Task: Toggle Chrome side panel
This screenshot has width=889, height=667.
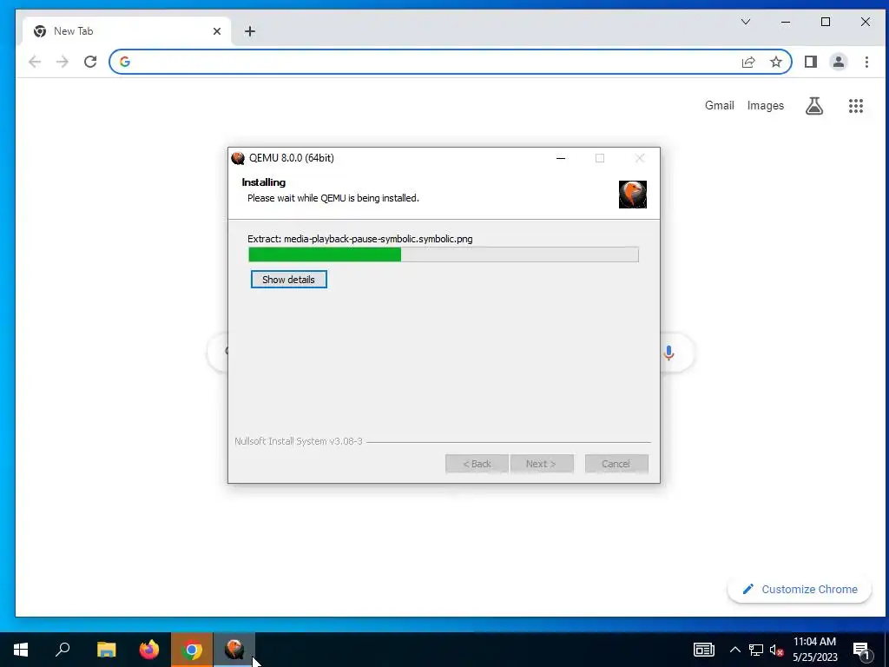Action: tap(811, 62)
